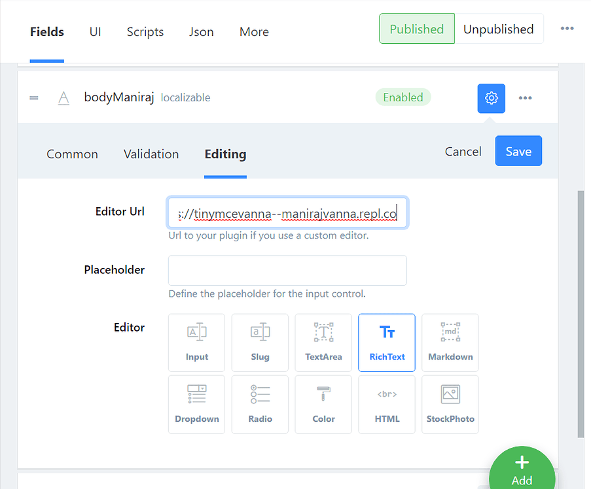Click the localizable label

tap(185, 98)
